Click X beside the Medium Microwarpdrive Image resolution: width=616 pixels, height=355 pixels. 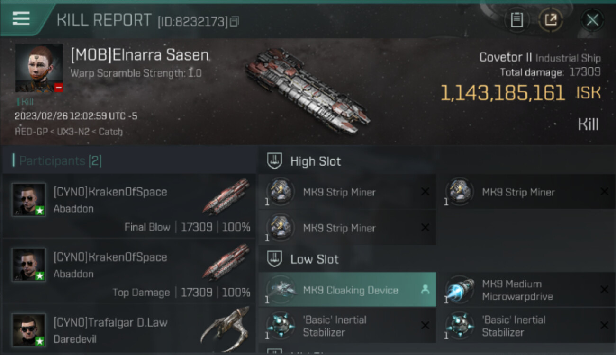pyautogui.click(x=604, y=289)
